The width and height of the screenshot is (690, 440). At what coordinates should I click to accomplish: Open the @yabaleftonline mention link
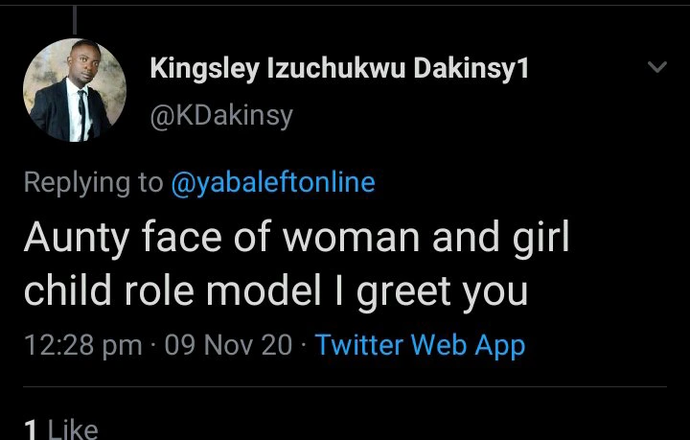pos(272,183)
